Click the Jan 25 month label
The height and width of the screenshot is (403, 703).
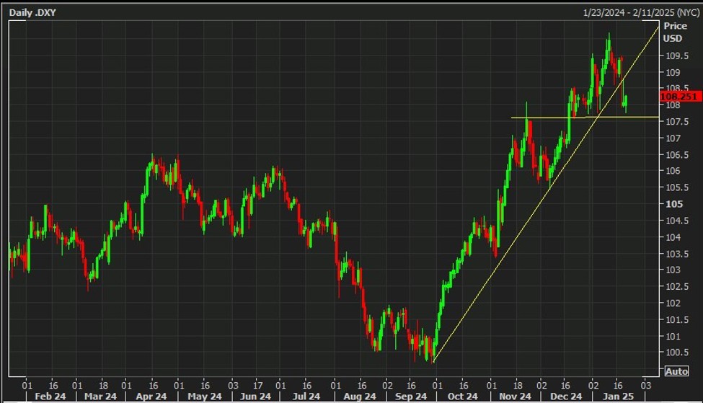(616, 396)
